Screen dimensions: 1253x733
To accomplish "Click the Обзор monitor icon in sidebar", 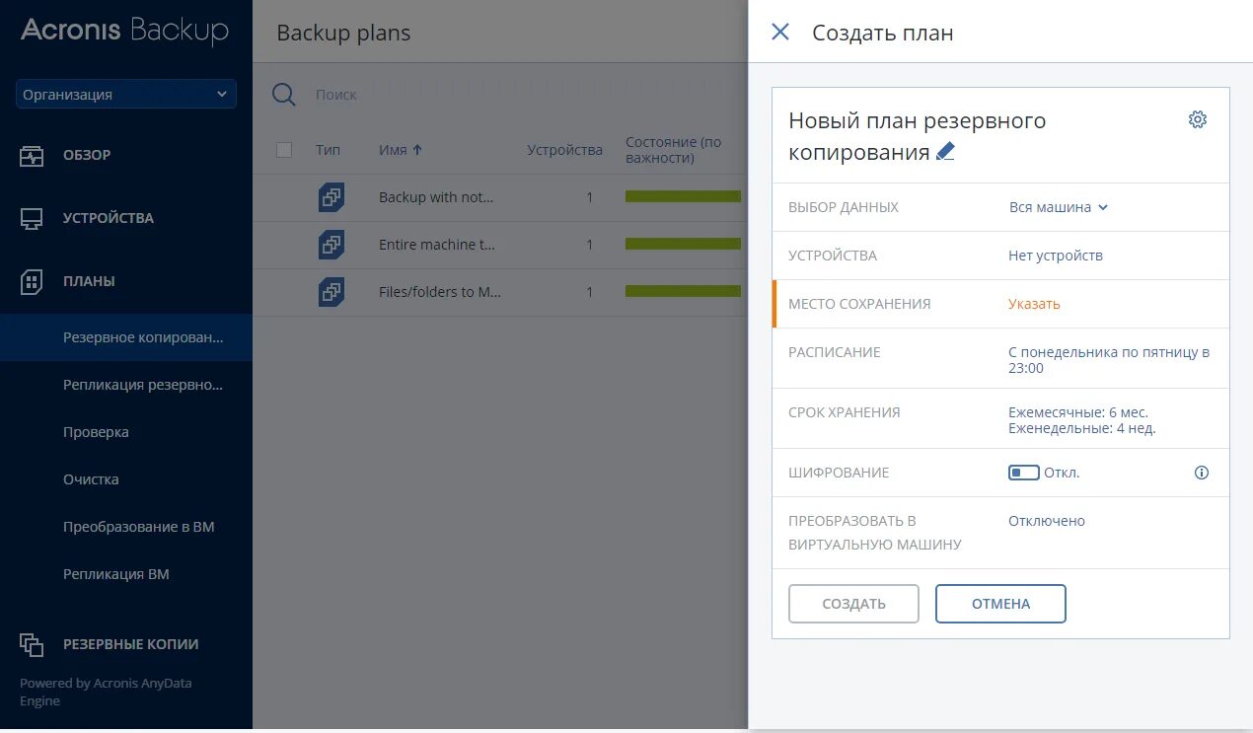I will (32, 155).
